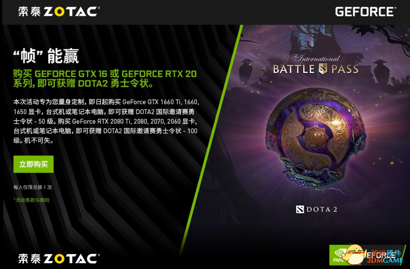Click the 立即购买 green button
The height and width of the screenshot is (269, 410).
(33, 164)
